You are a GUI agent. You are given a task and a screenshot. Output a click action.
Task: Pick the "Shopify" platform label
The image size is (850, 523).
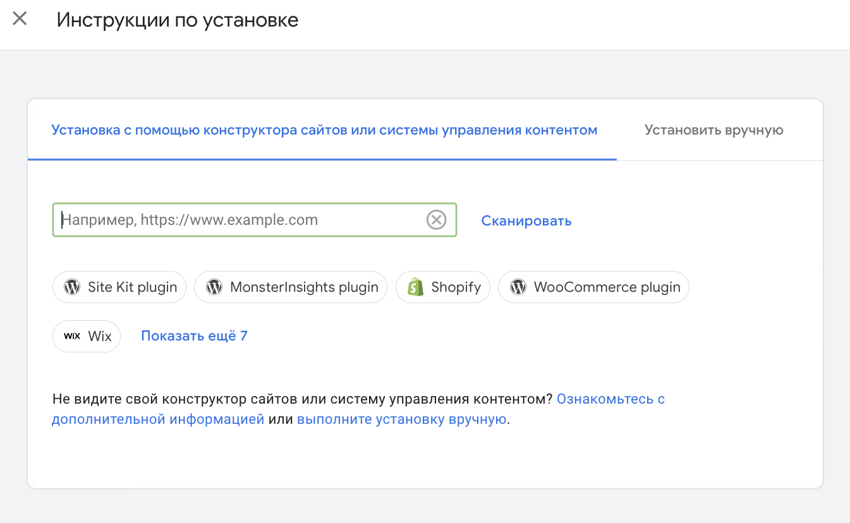pos(456,287)
